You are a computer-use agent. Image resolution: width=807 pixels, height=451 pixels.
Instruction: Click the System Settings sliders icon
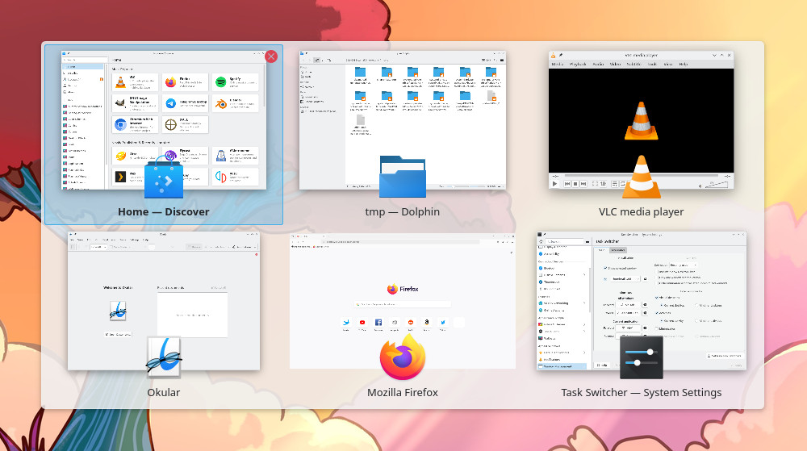coord(642,357)
